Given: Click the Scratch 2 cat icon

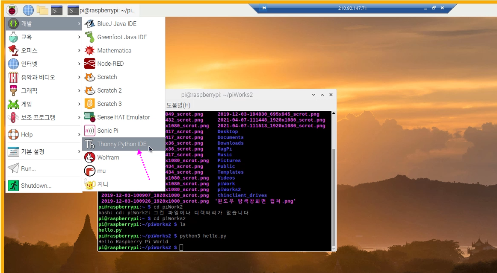Looking at the screenshot, I should (90, 90).
